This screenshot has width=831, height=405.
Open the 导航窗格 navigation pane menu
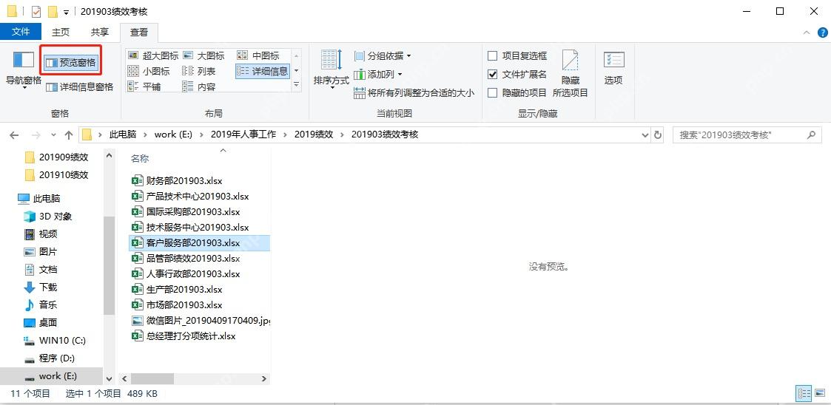click(x=24, y=69)
